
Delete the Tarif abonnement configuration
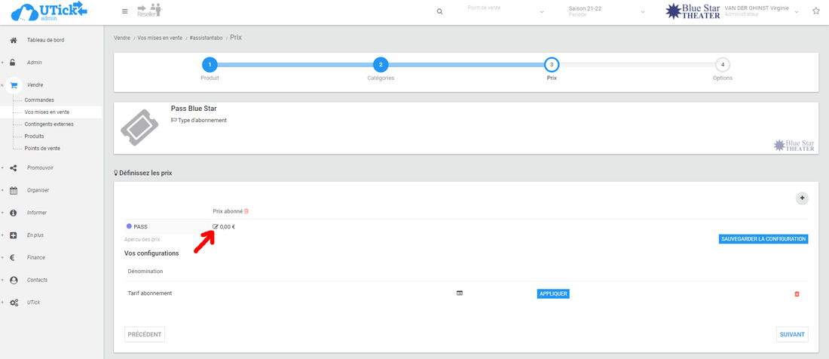pos(797,293)
